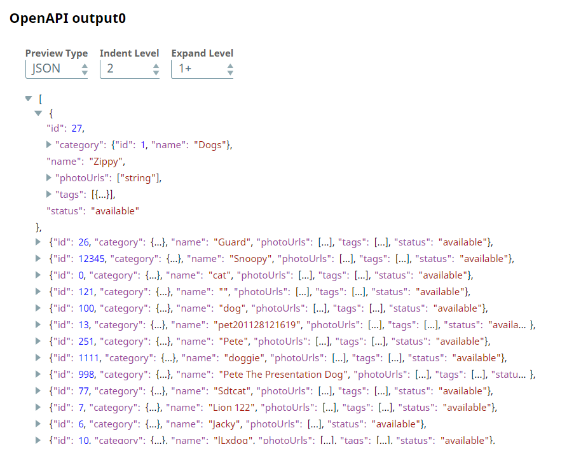Click the available status value under Zippy
The height and width of the screenshot is (456, 588).
pyautogui.click(x=115, y=211)
